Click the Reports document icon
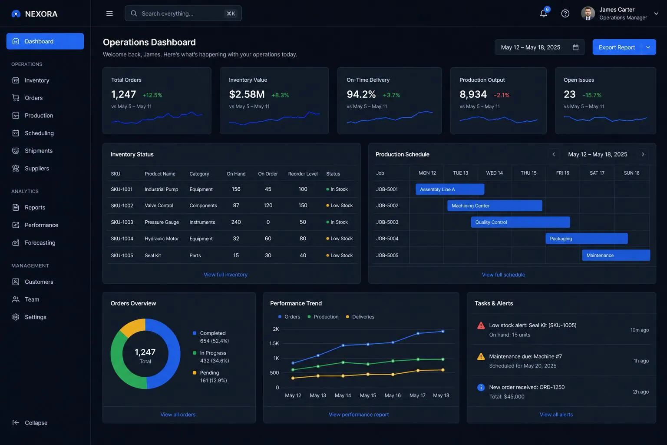667x445 pixels. click(16, 207)
